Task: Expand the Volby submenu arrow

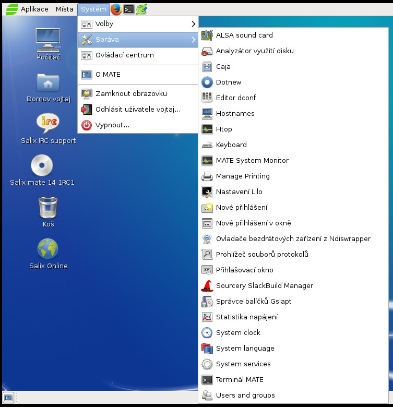Action: tap(193, 24)
